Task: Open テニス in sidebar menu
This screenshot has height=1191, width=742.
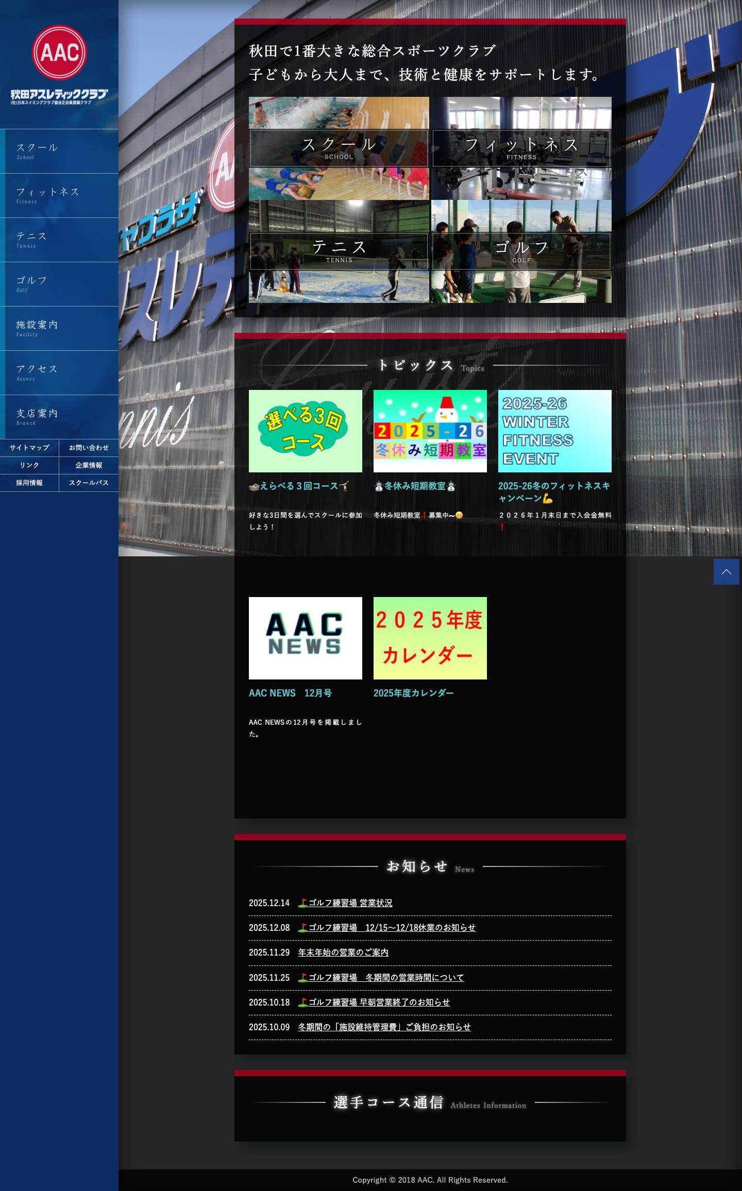Action: pyautogui.click(x=59, y=240)
